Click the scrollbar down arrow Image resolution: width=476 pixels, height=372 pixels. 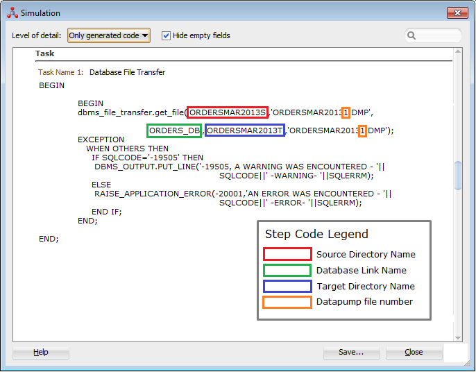(x=458, y=338)
